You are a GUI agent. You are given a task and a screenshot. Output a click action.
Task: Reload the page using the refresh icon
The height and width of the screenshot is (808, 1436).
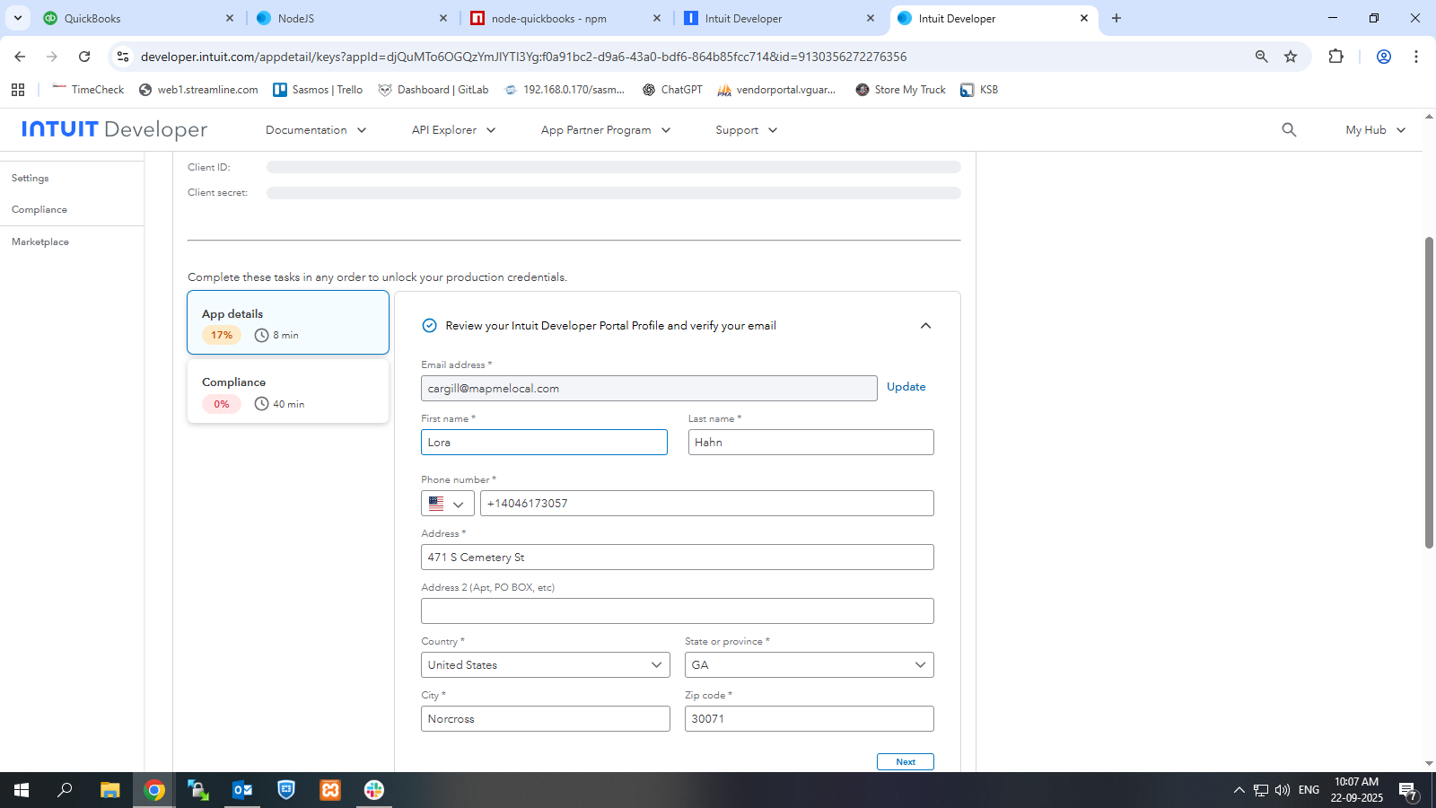84,57
